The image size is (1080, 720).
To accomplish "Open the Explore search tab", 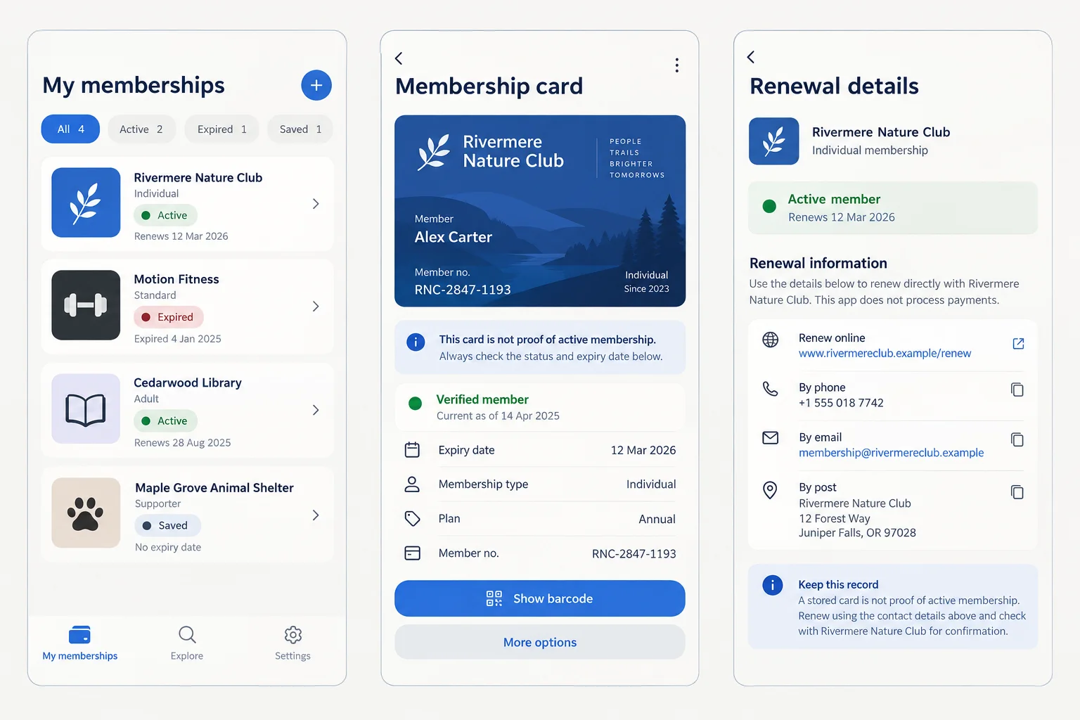I will click(187, 643).
